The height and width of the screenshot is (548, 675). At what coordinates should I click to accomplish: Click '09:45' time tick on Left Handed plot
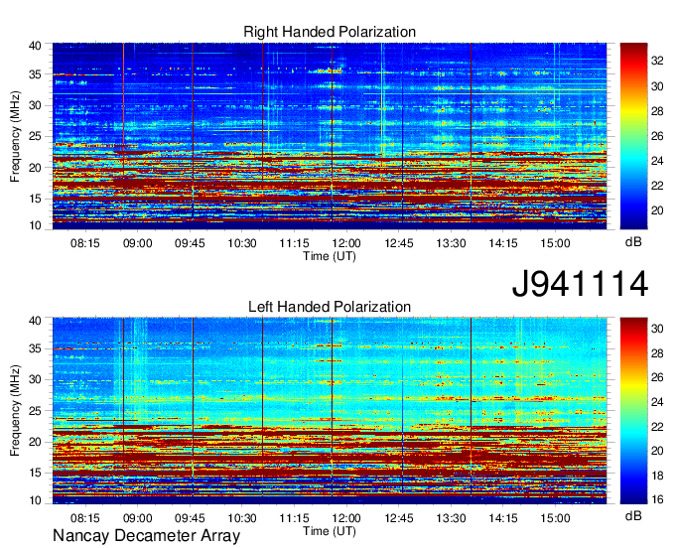tap(190, 518)
